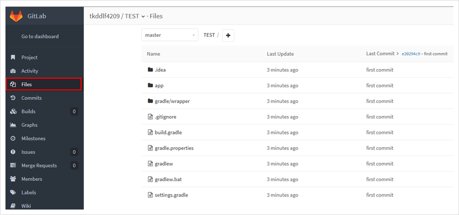Click the Issues exclamation icon
Viewport: 459px width, 215px height.
pos(13,152)
